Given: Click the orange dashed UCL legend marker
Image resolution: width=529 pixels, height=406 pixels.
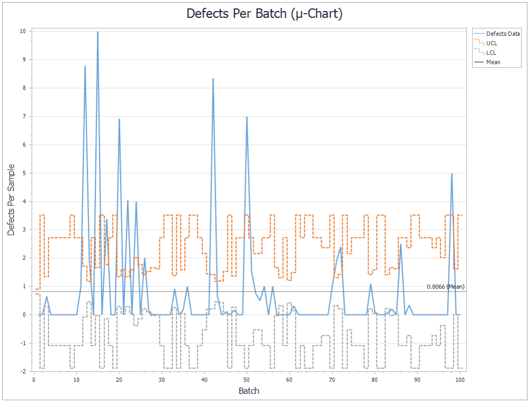Looking at the screenshot, I should pos(480,43).
